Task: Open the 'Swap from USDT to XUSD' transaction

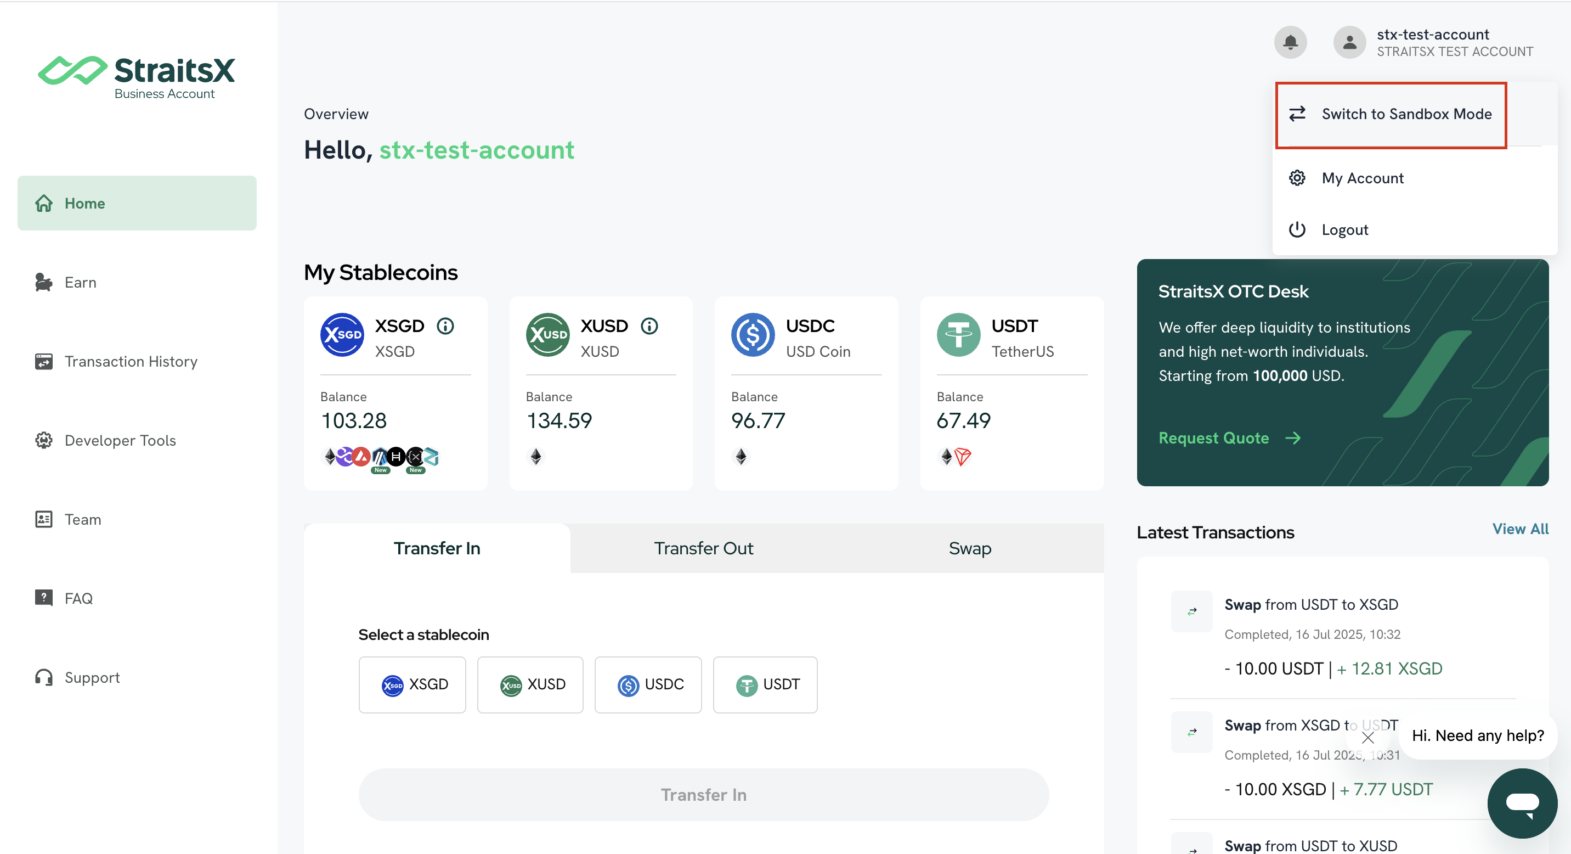Action: click(x=1310, y=845)
